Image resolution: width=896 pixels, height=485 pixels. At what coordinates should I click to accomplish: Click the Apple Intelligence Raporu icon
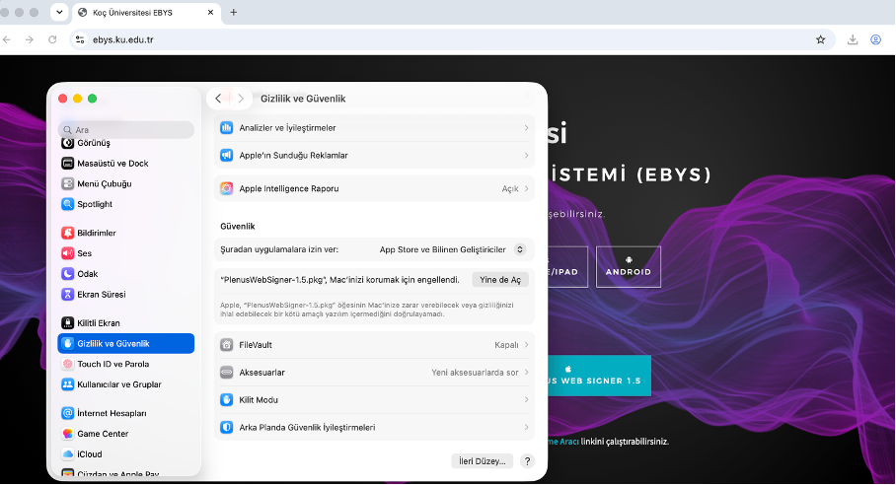coord(227,189)
